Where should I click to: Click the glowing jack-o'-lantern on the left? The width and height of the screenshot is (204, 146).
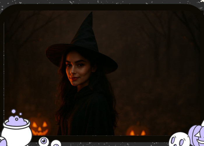pyautogui.click(x=39, y=126)
